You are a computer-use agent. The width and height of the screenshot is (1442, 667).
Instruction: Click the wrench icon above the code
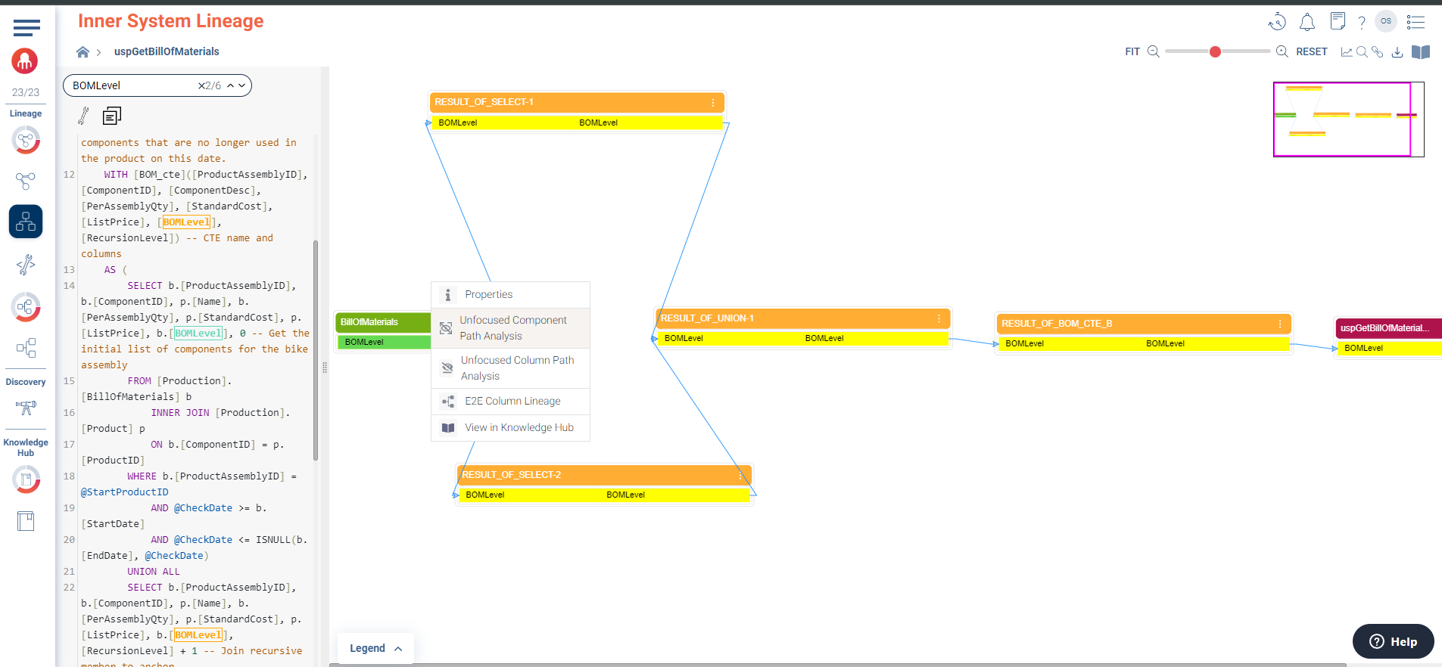pyautogui.click(x=84, y=116)
